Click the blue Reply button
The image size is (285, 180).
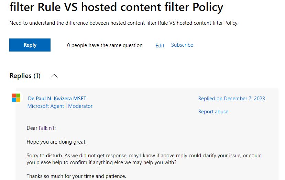[30, 45]
